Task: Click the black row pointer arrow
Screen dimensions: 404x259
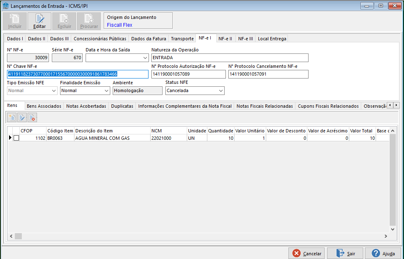Action: (10, 138)
